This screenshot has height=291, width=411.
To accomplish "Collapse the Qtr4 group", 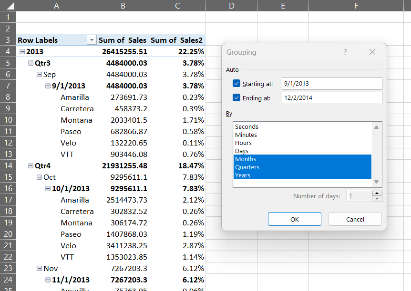I will pyautogui.click(x=31, y=165).
